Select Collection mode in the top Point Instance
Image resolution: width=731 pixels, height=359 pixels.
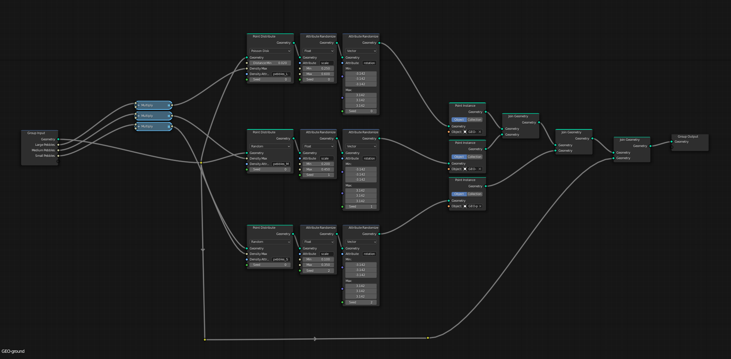click(x=475, y=120)
